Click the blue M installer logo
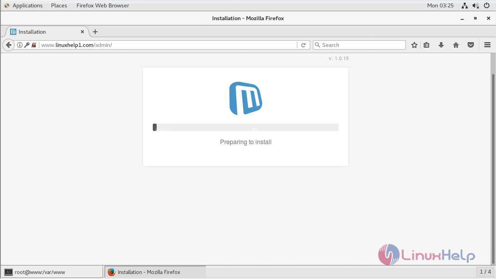The width and height of the screenshot is (496, 279). [246, 98]
